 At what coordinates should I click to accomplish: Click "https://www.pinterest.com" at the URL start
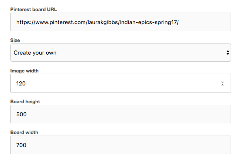[50, 22]
